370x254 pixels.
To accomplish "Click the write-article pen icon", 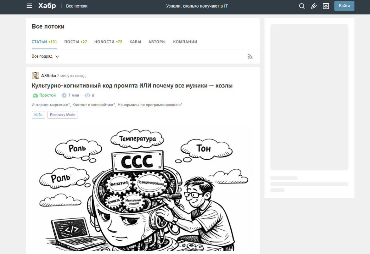I will click(x=314, y=6).
